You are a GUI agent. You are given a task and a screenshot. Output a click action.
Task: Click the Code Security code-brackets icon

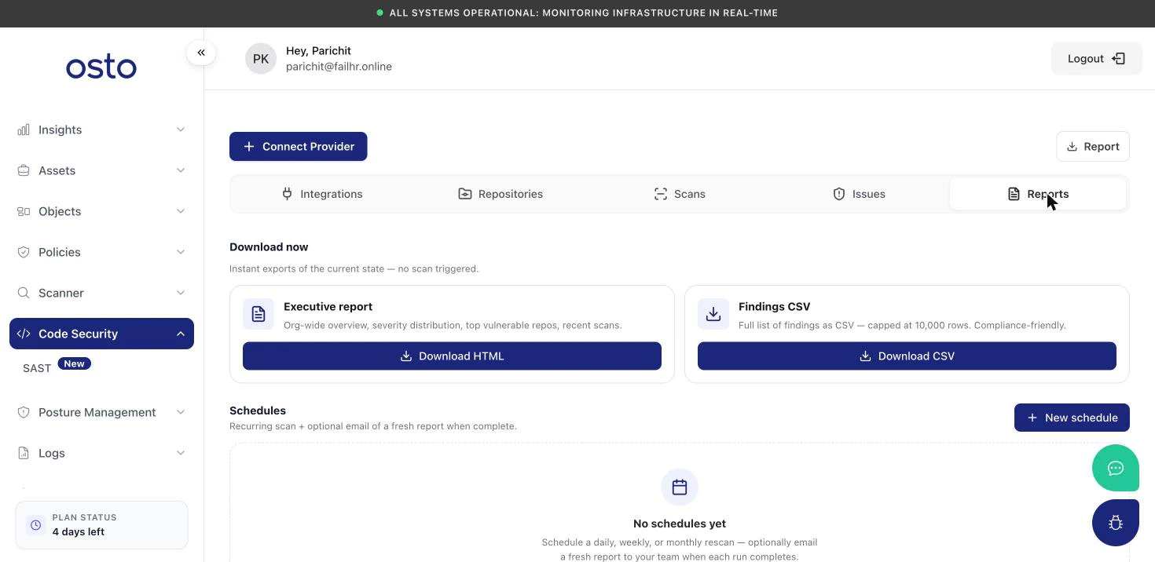pyautogui.click(x=24, y=334)
